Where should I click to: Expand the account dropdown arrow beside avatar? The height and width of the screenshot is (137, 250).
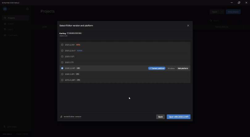pyautogui.click(x=9, y=9)
